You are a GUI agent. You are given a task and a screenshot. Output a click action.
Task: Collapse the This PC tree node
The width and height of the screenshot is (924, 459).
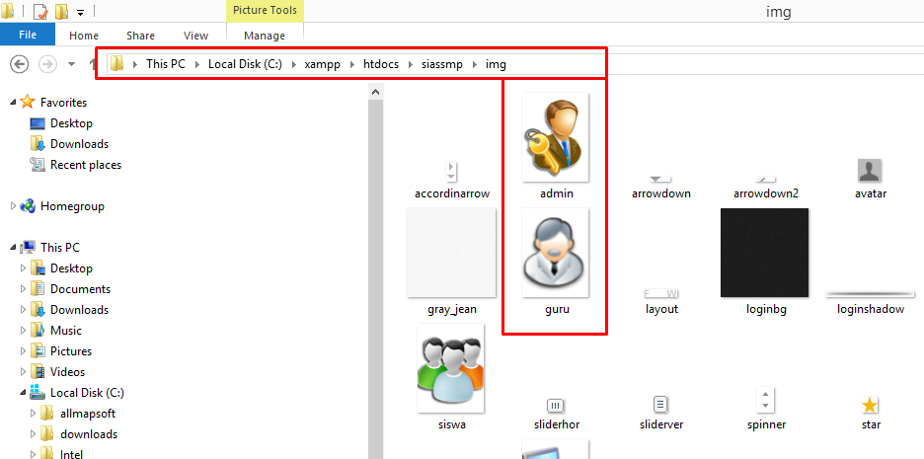13,248
